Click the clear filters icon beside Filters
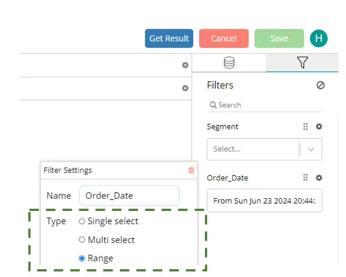Image resolution: width=346 pixels, height=277 pixels. click(320, 85)
